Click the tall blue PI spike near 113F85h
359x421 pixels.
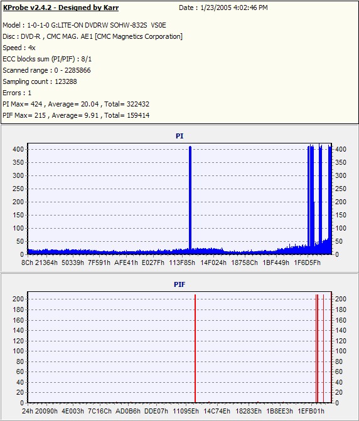click(x=190, y=199)
